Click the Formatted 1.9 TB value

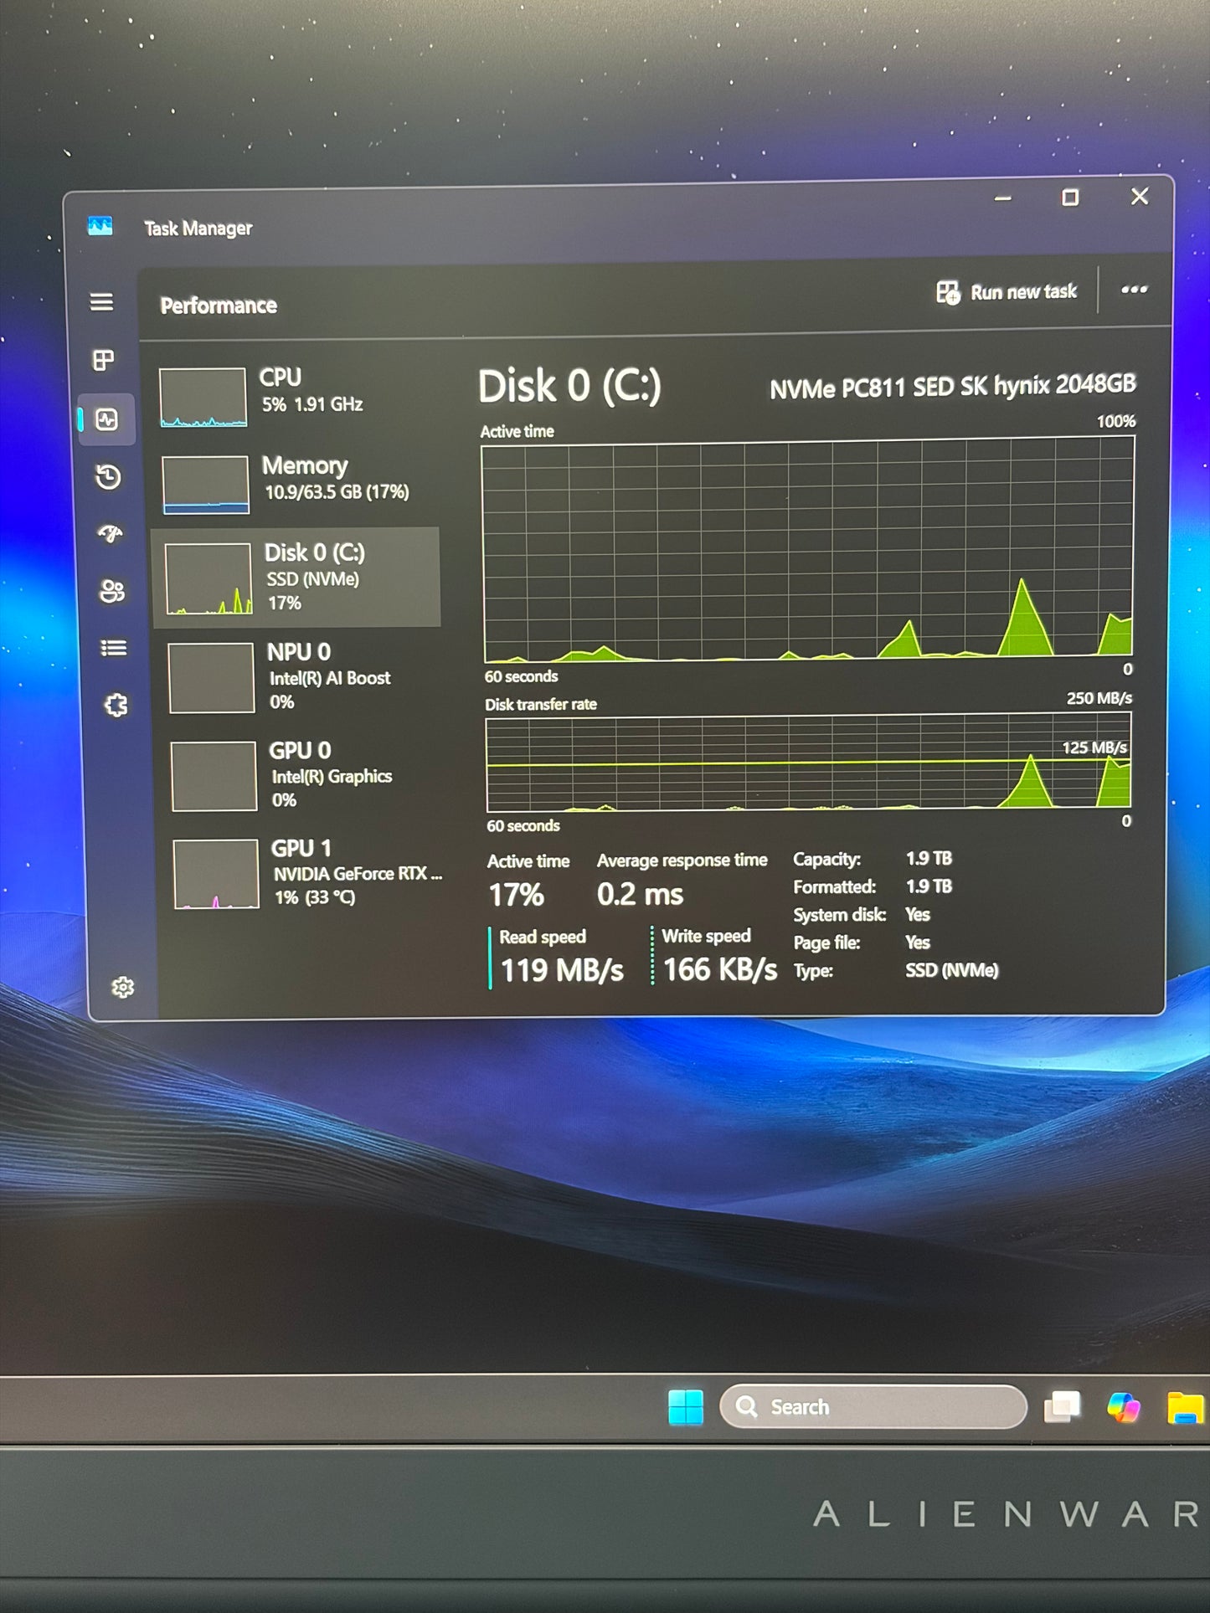(929, 886)
